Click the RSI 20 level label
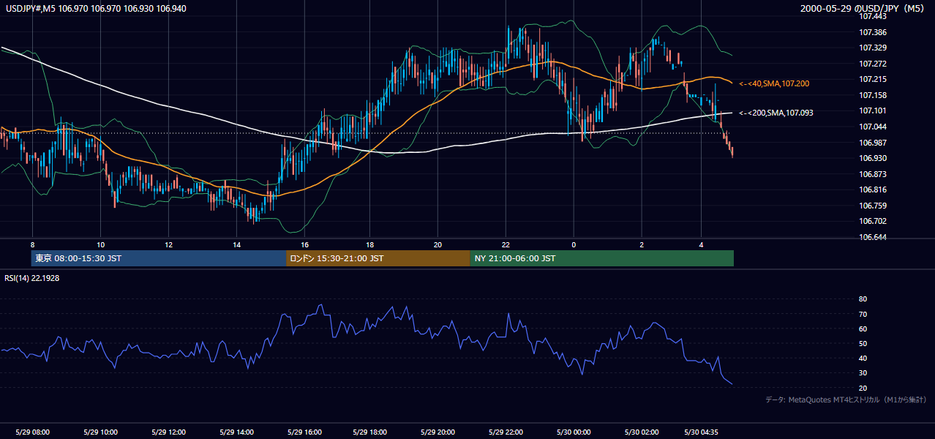This screenshot has width=935, height=439. point(863,388)
